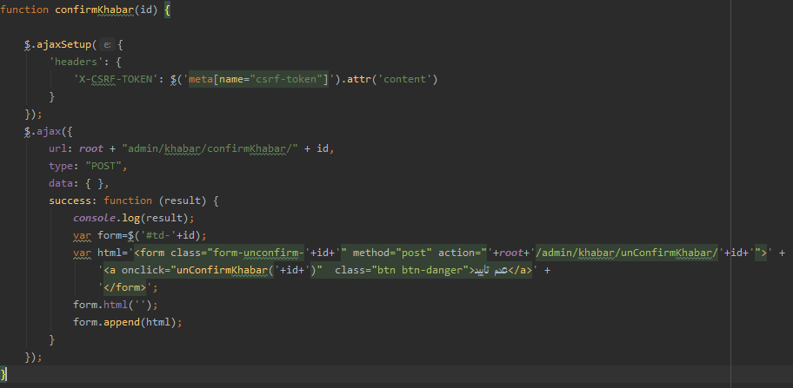Click the data property key
Image resolution: width=793 pixels, height=388 pixels.
tap(61, 183)
